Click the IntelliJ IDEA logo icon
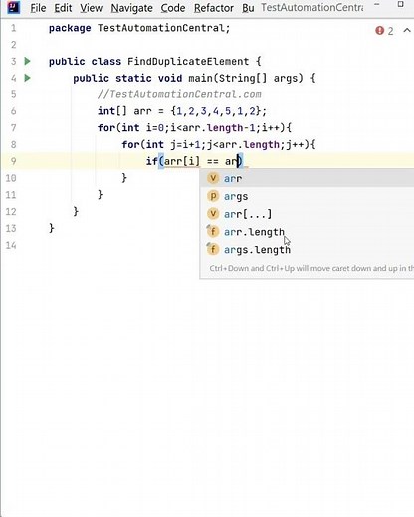The height and width of the screenshot is (517, 414). point(13,7)
